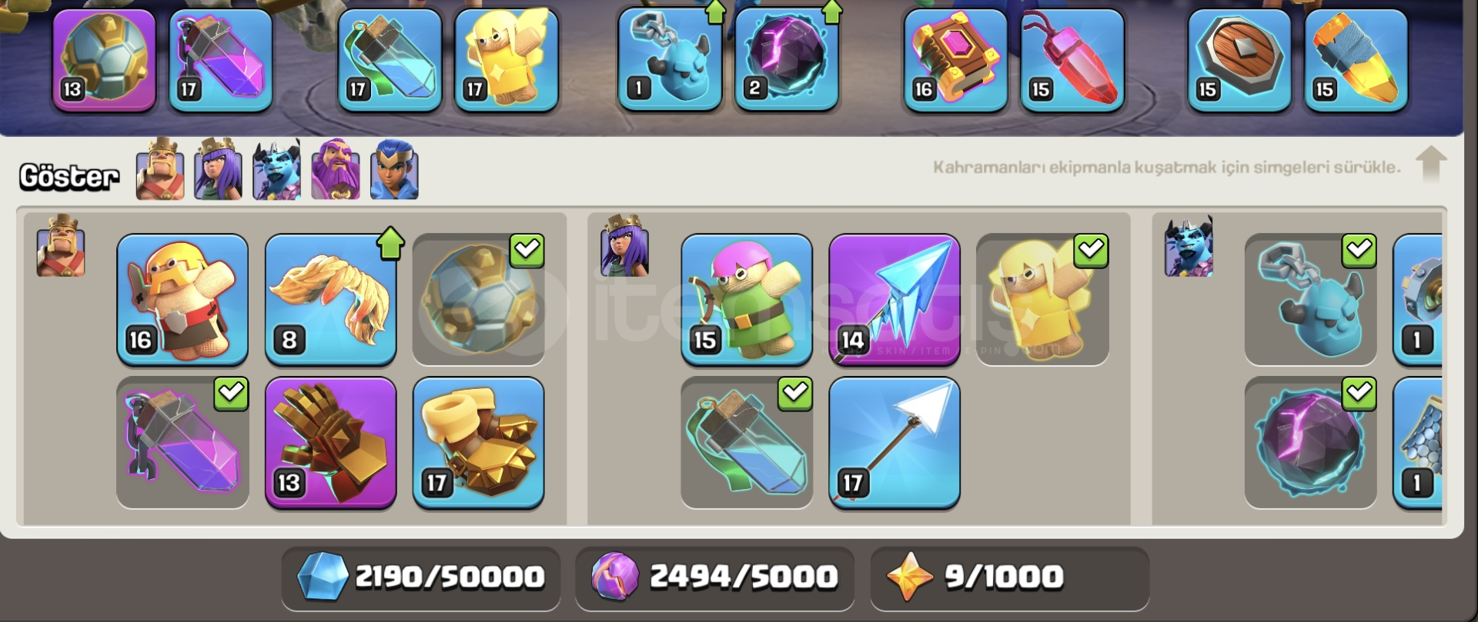Screen dimensions: 1478x622
Task: Tap the green upgrade arrow on level 1 equipment
Action: tap(715, 12)
